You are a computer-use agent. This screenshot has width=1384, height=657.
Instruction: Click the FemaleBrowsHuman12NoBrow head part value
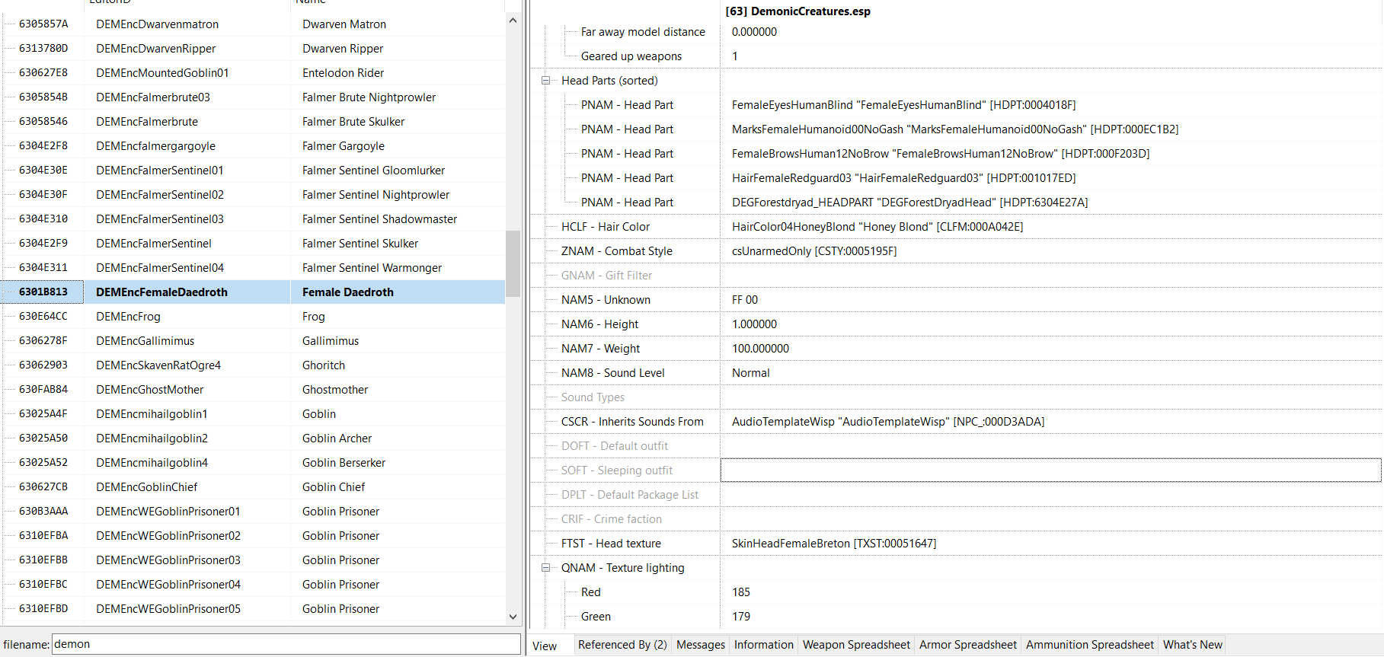click(x=941, y=154)
